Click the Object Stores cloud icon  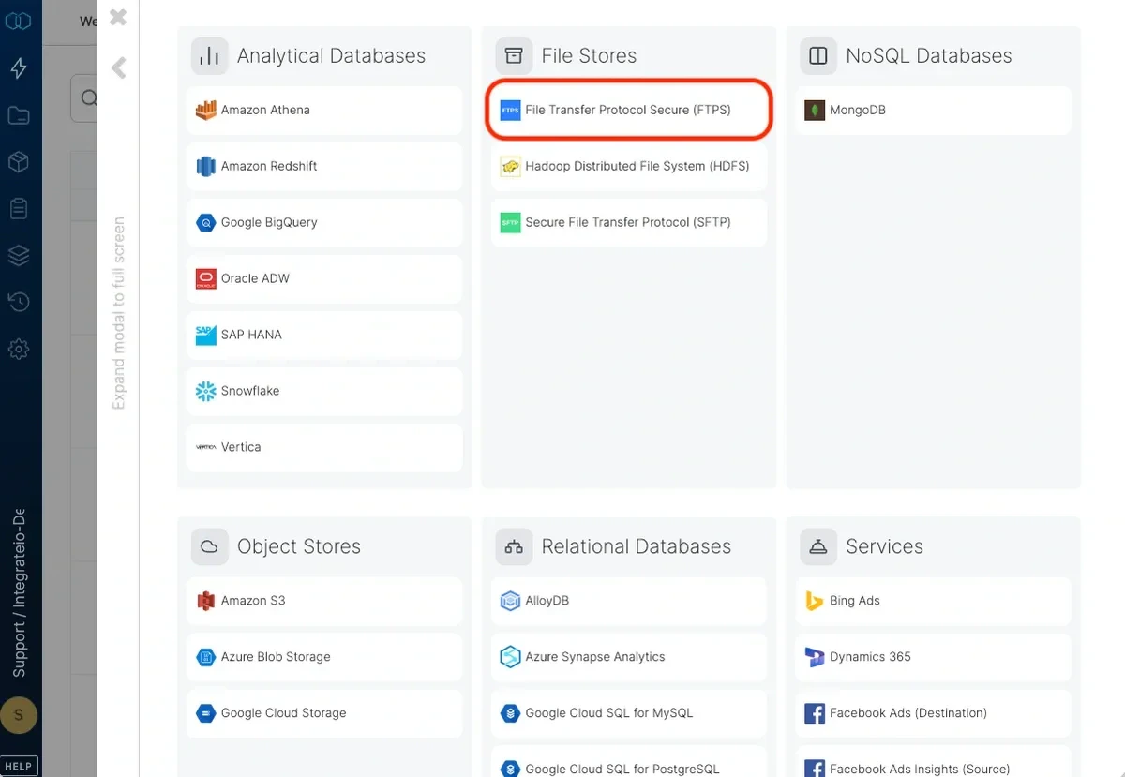tap(209, 546)
